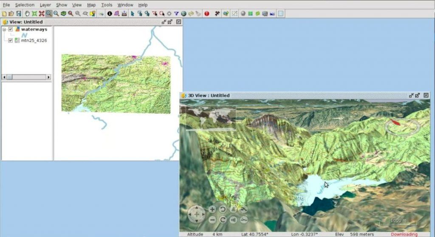
Task: Select the mtn25_4326 layer name
Action: click(x=33, y=41)
